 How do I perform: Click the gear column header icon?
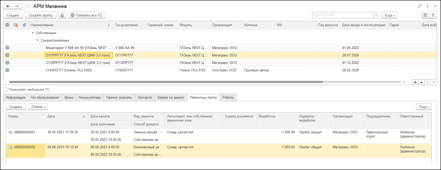pyautogui.click(x=7, y=25)
